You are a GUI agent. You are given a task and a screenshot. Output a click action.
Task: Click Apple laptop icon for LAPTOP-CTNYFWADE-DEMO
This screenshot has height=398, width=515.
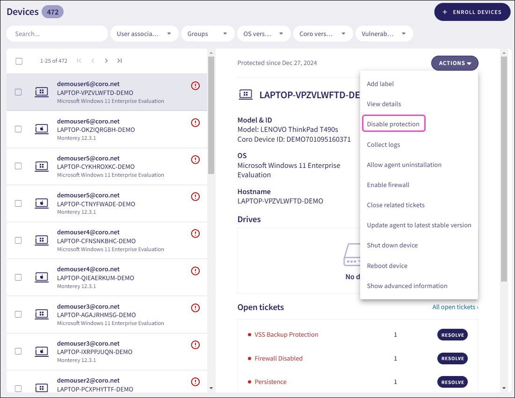tap(42, 203)
